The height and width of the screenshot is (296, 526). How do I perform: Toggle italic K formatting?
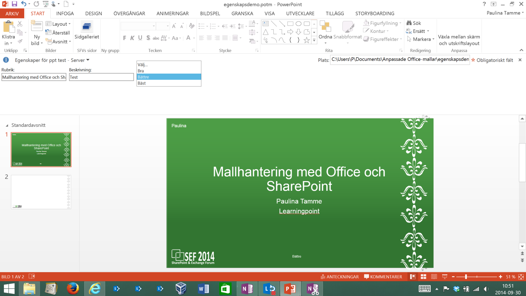coord(132,38)
